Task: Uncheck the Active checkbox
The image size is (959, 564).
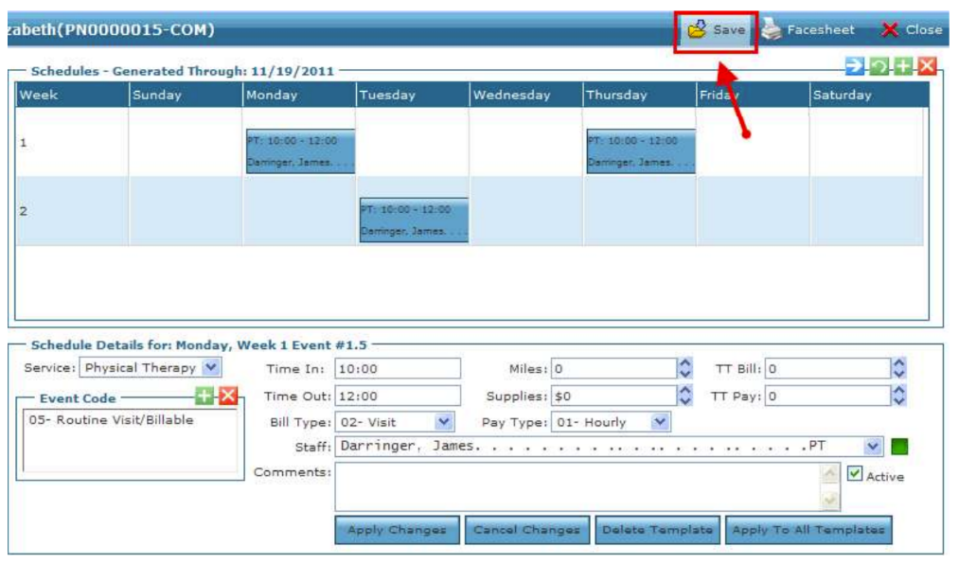Action: (x=855, y=475)
